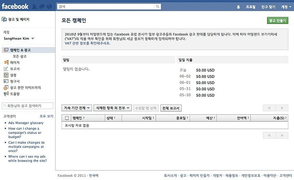Click the search magnifier icon
The width and height of the screenshot is (294, 180).
[x=158, y=7]
